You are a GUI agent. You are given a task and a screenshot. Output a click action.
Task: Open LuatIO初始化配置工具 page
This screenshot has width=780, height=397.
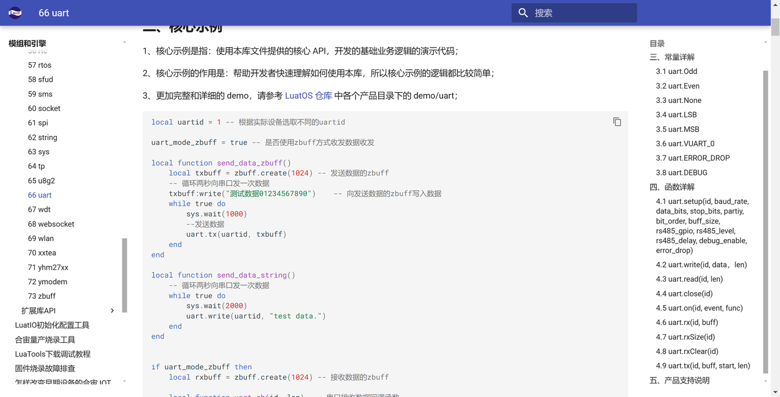(x=52, y=326)
